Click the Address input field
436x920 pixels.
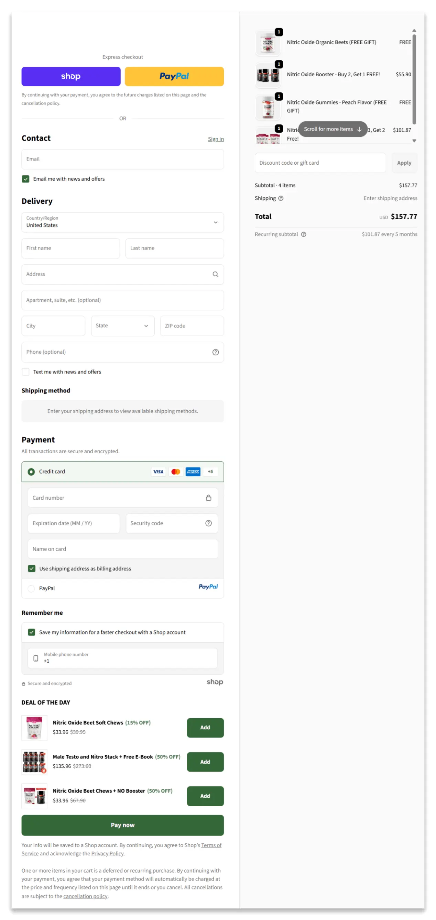pos(122,274)
